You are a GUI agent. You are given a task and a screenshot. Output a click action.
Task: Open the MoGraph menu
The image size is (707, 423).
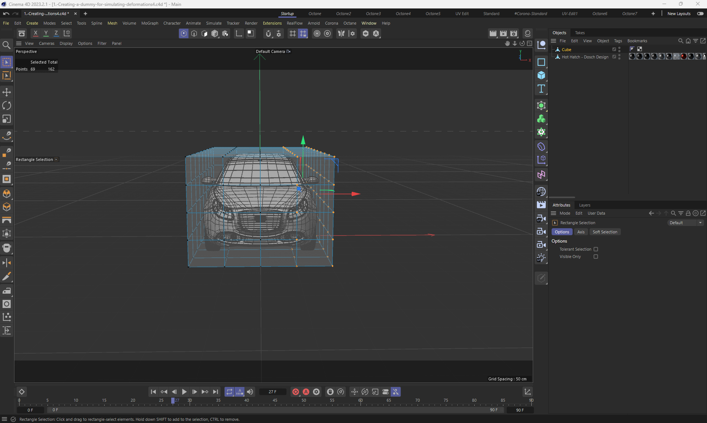150,23
